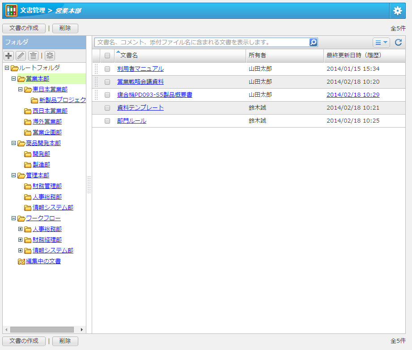Focus the document search input field

click(201, 42)
